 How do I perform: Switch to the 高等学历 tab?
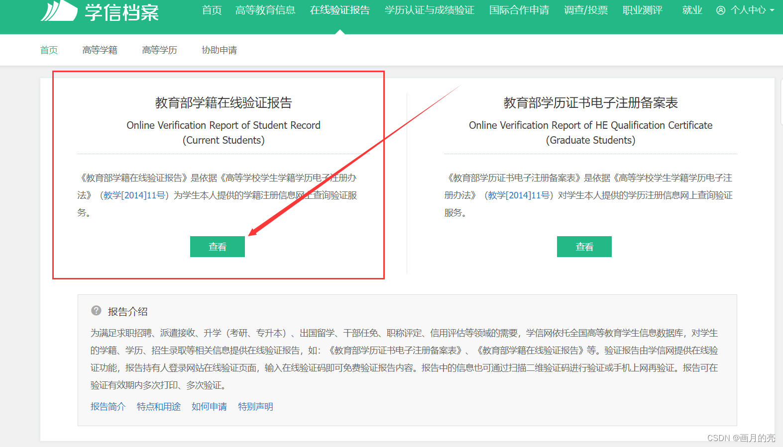(x=160, y=50)
